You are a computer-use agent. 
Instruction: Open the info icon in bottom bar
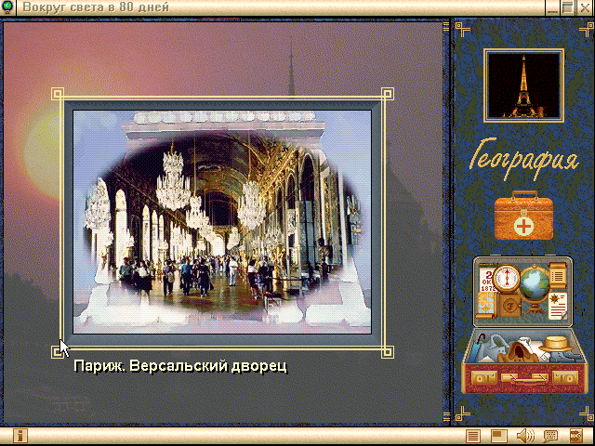(x=20, y=436)
